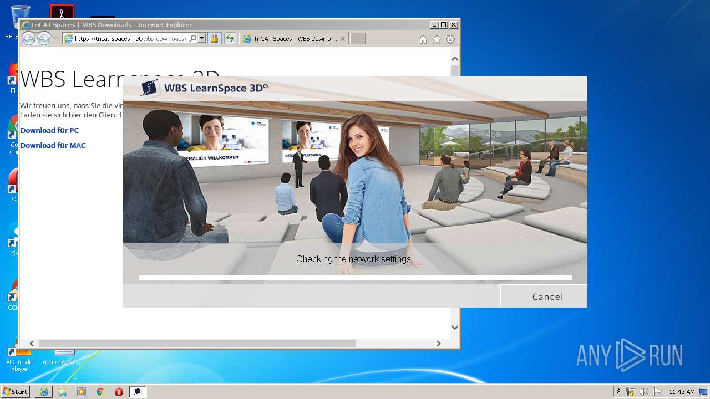Click the WBS LearnSpace 3D logo

coord(204,88)
